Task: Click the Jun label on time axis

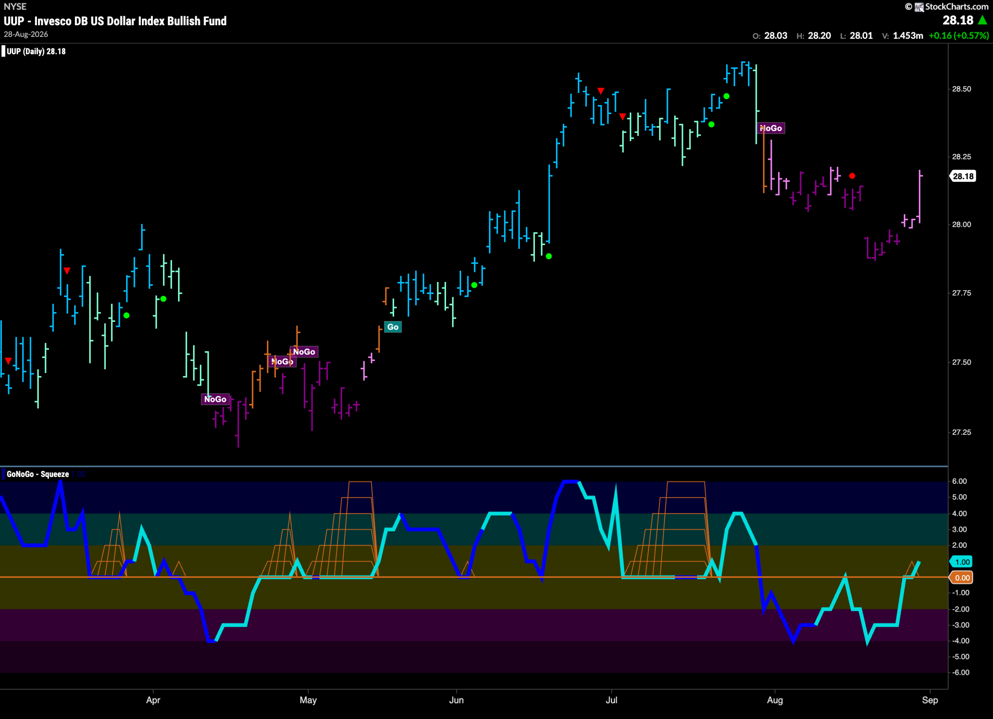Action: click(x=456, y=700)
